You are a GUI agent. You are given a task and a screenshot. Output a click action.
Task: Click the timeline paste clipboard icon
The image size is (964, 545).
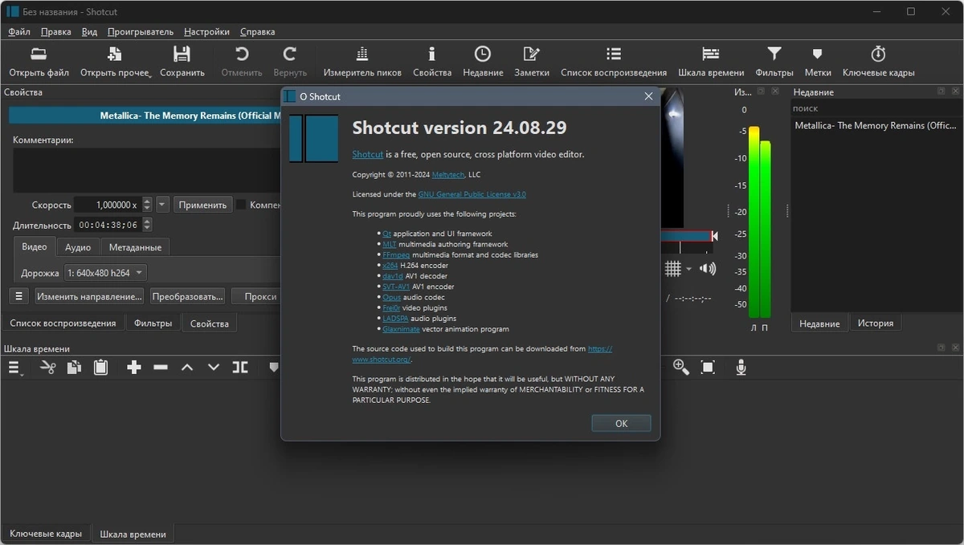point(100,367)
